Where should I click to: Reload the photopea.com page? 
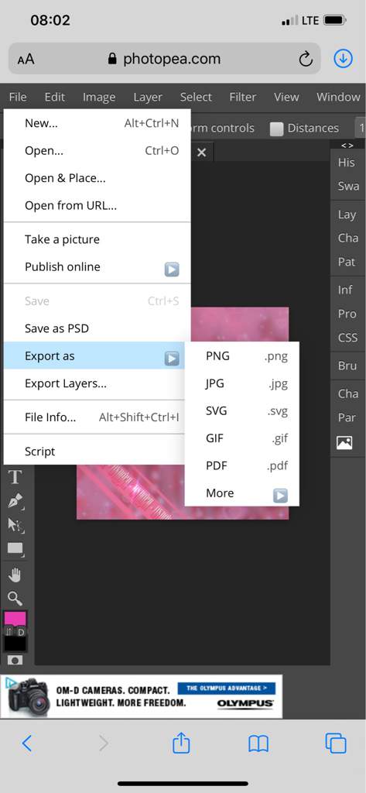[306, 59]
